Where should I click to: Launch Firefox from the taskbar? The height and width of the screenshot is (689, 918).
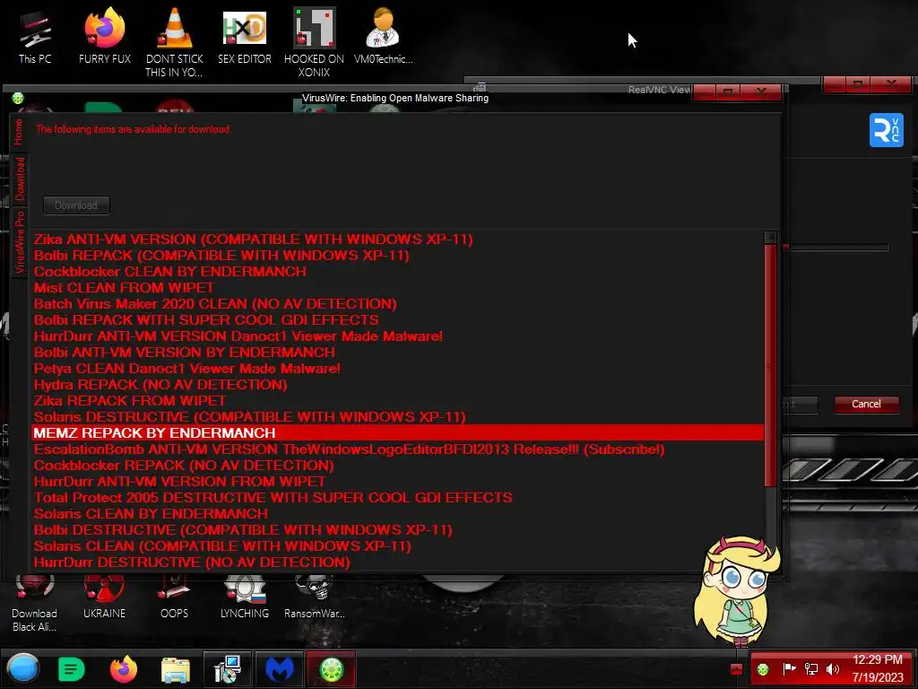(124, 669)
